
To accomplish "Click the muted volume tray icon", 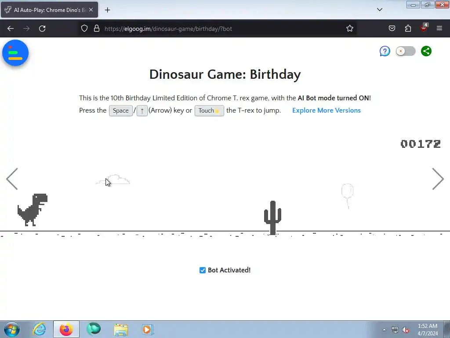I will [x=406, y=330].
